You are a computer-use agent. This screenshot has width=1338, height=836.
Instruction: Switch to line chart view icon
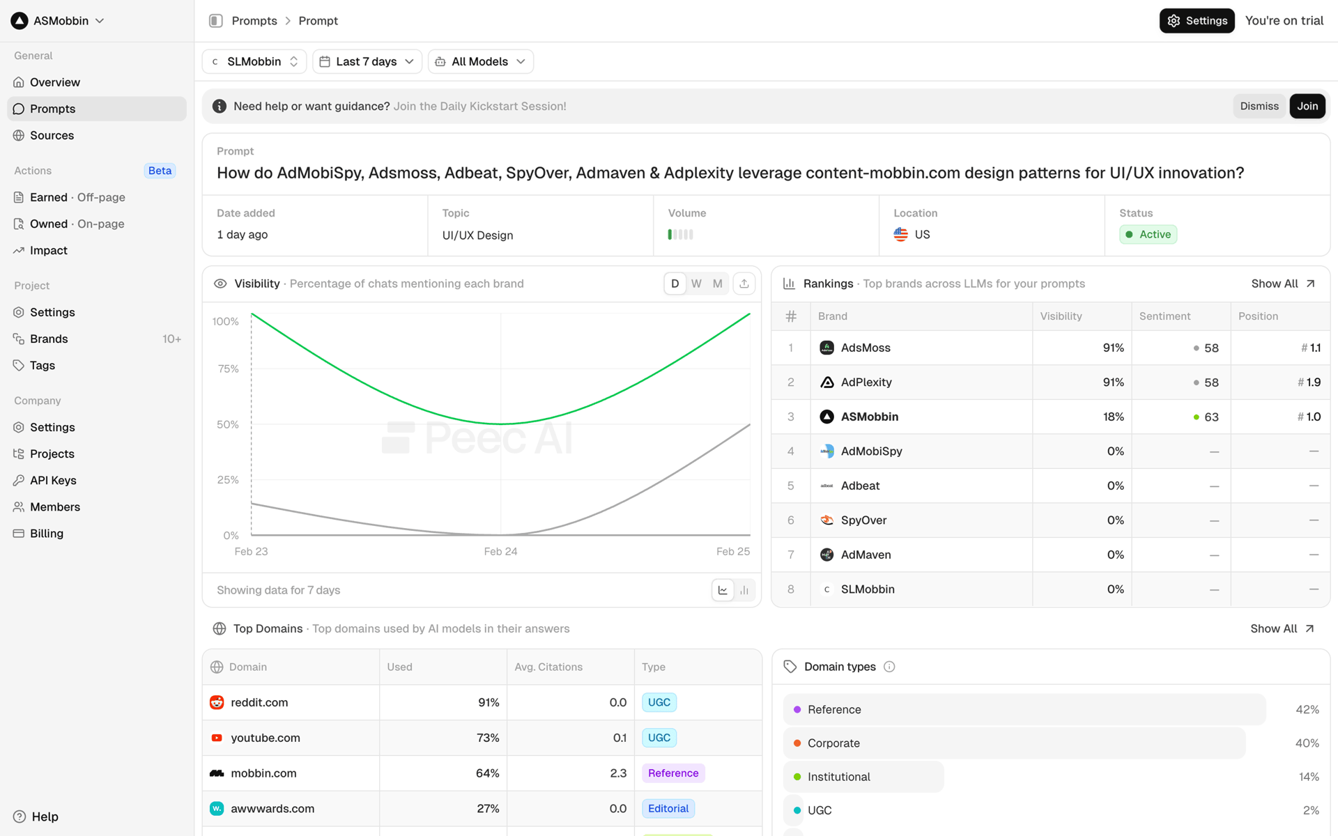[723, 590]
